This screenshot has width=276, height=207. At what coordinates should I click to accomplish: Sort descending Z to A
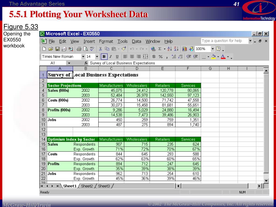pos(176,49)
